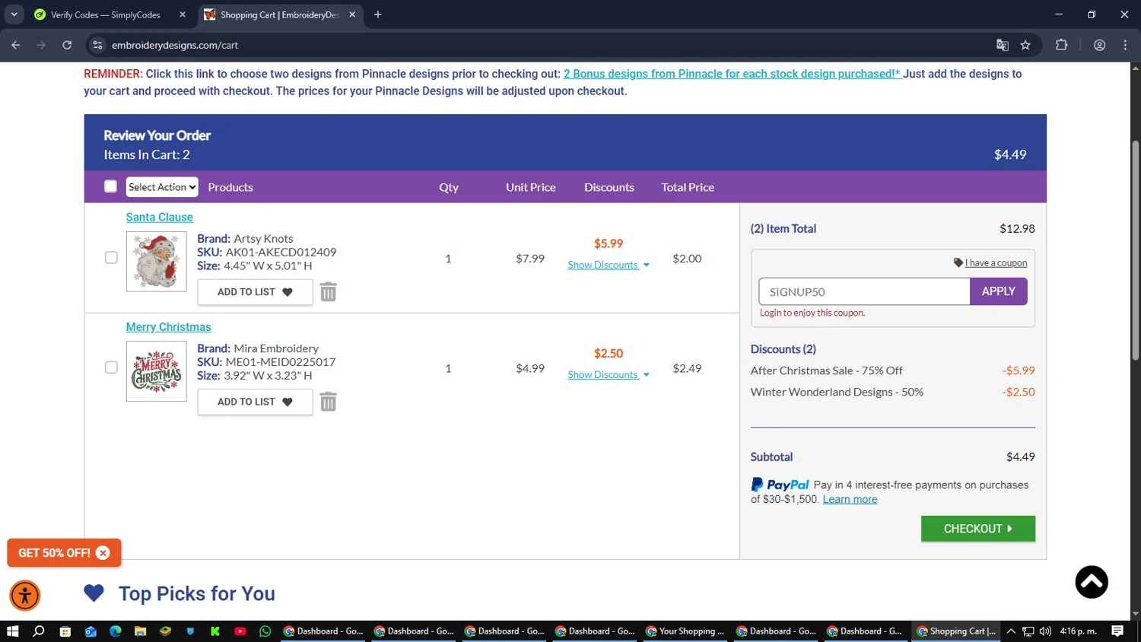Screen dimensions: 1141x642
Task: Close the Shopping Cart tab
Action: [352, 14]
